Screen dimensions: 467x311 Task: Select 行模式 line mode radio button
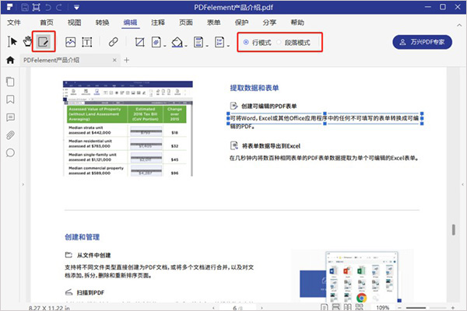tap(246, 42)
